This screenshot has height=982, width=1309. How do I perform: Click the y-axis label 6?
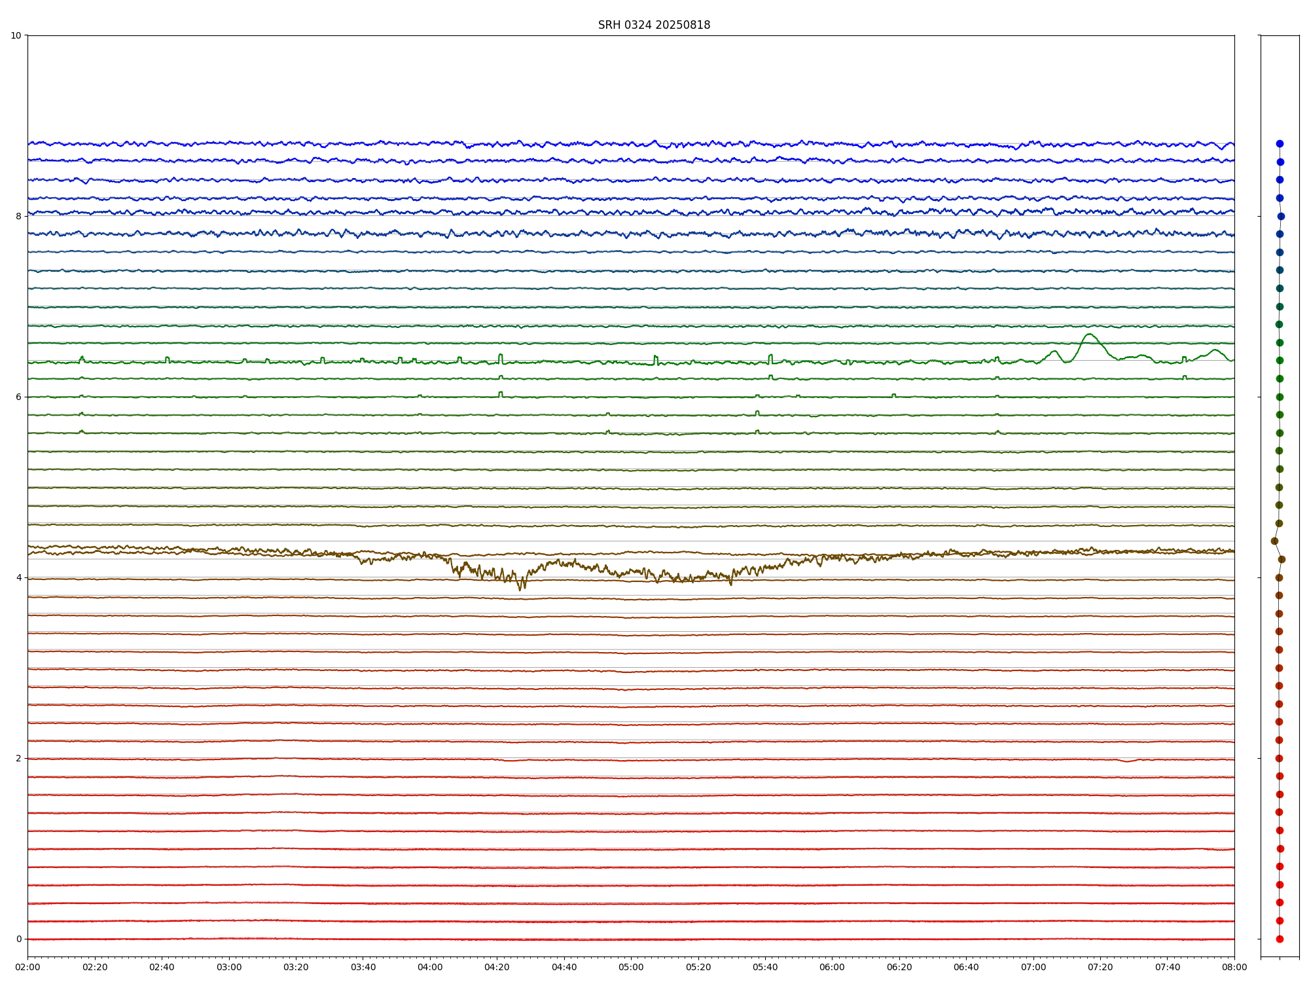[18, 397]
